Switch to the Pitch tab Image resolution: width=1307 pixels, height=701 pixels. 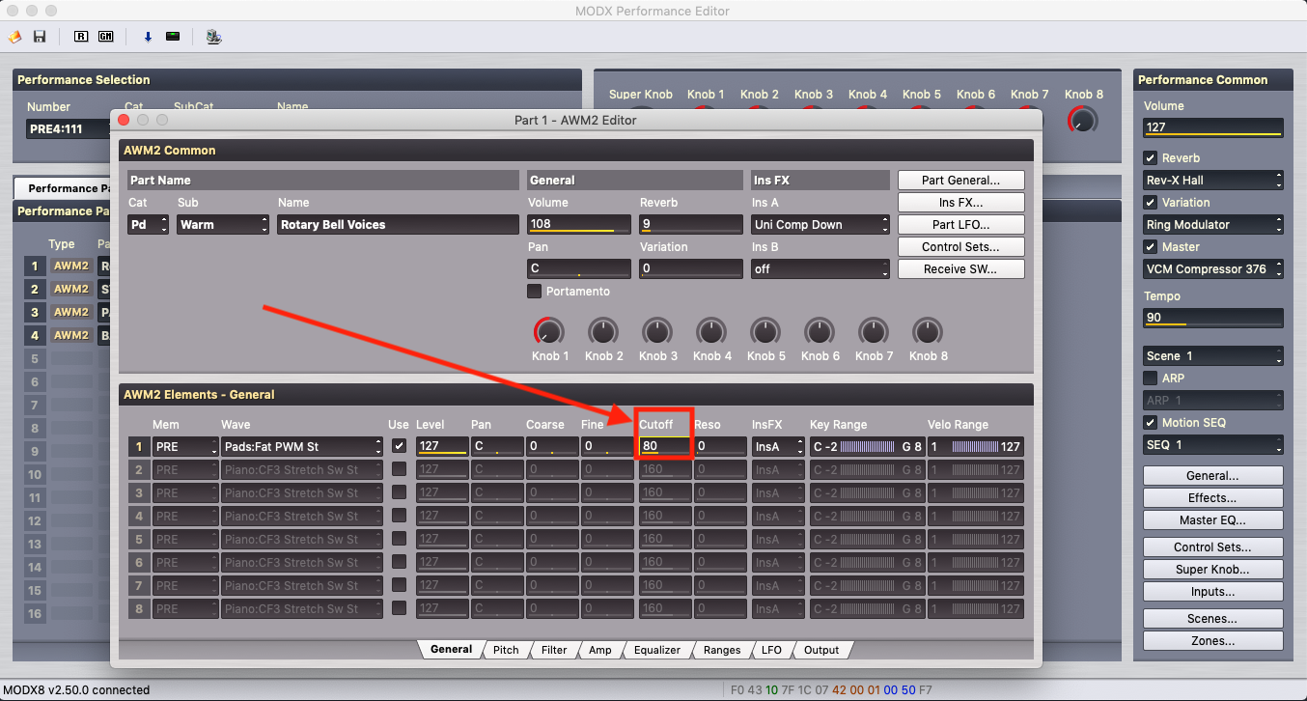[506, 650]
